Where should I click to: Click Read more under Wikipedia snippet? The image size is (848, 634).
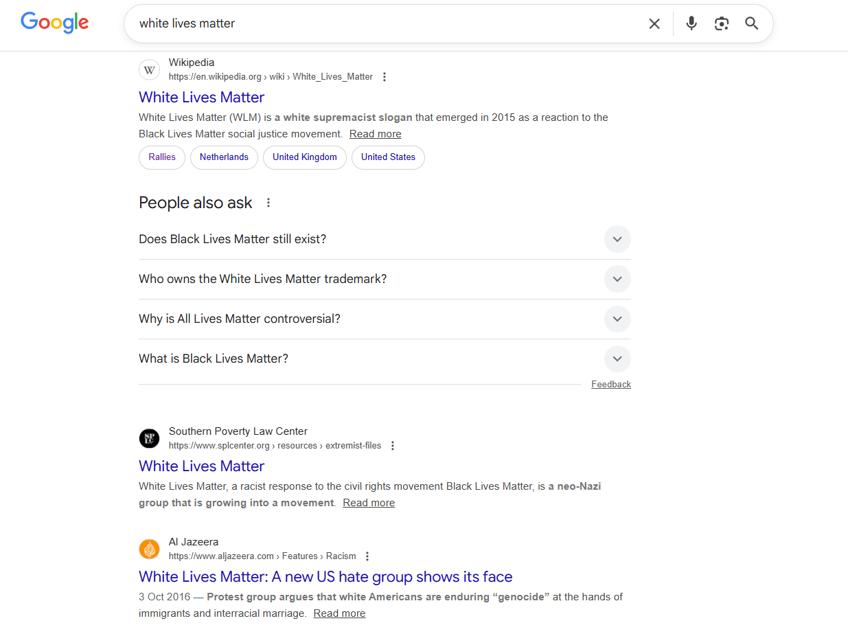(375, 134)
